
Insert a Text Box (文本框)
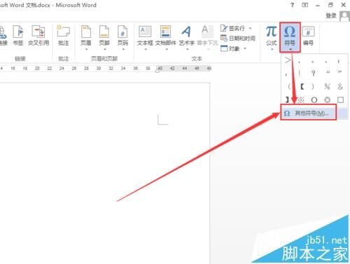(145, 37)
